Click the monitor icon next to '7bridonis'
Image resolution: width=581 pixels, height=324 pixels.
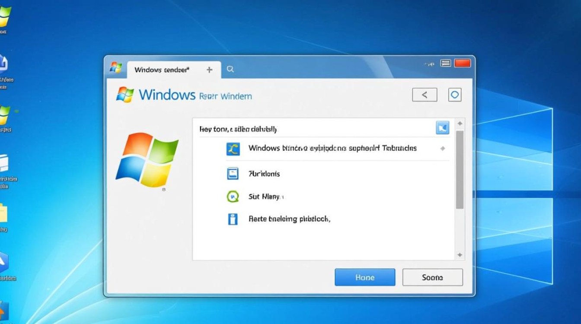pos(233,174)
